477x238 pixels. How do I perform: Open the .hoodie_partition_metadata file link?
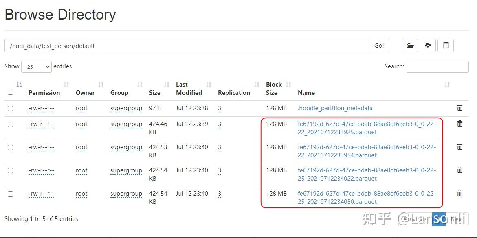[335, 108]
